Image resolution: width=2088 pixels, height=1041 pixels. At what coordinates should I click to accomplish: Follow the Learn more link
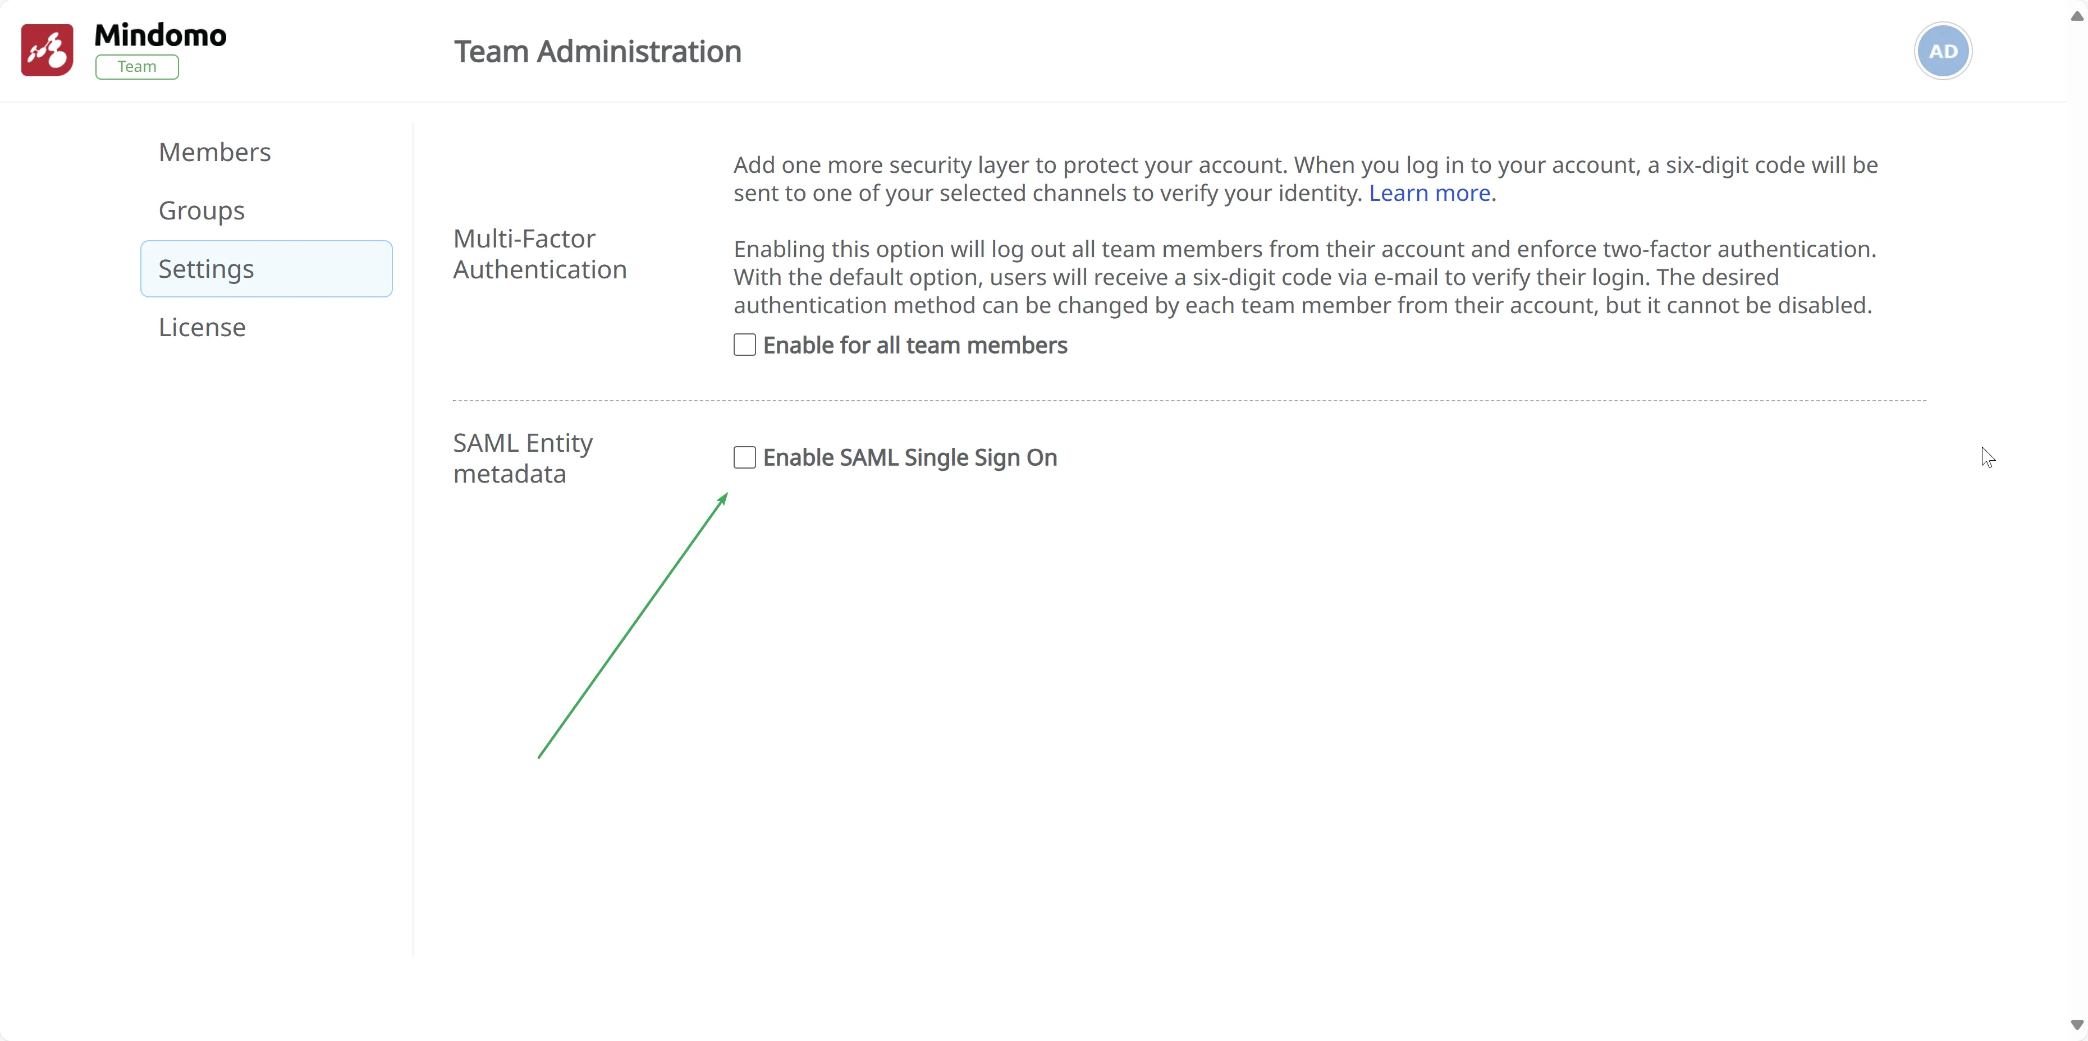[x=1430, y=193]
